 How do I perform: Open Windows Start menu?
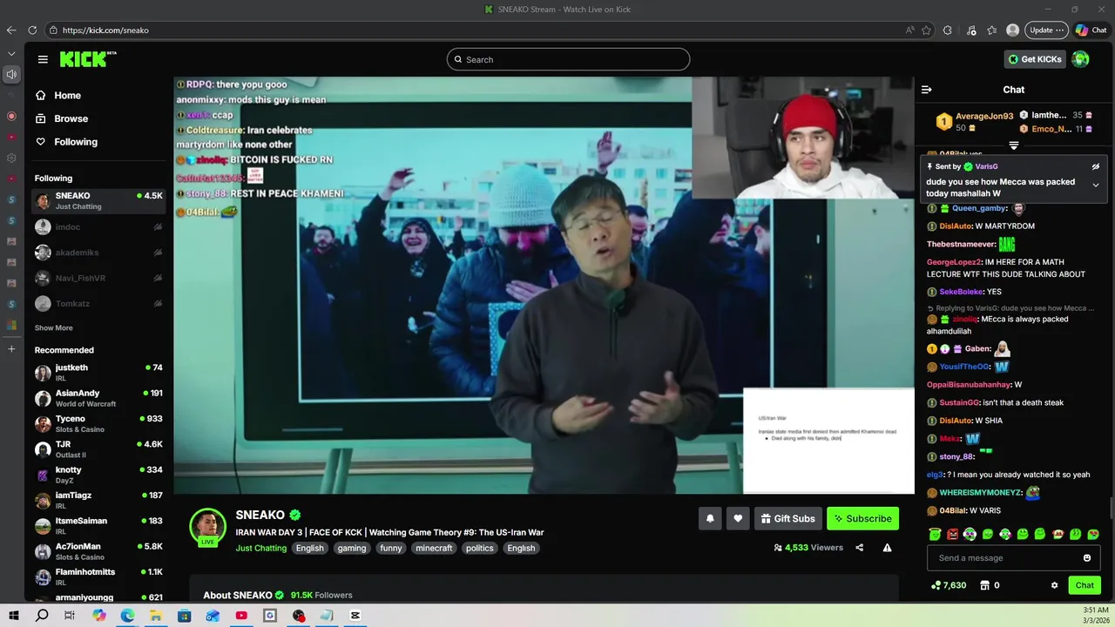[x=14, y=616]
